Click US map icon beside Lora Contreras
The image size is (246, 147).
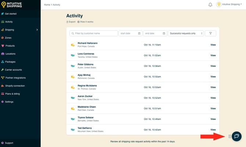coord(73,55)
